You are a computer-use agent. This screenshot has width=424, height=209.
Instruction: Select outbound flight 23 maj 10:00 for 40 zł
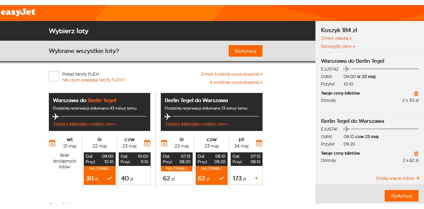[x=134, y=169]
